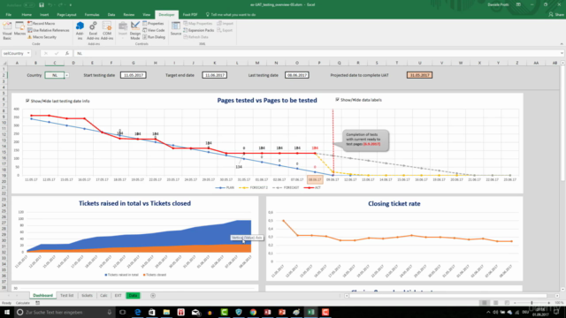
Task: Toggle Show/Hide data labels checkbox
Action: pos(337,100)
